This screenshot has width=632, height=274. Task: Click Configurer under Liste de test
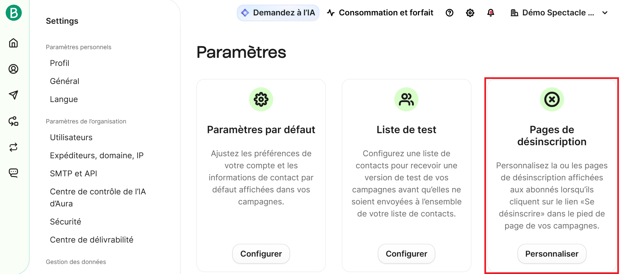coord(406,254)
